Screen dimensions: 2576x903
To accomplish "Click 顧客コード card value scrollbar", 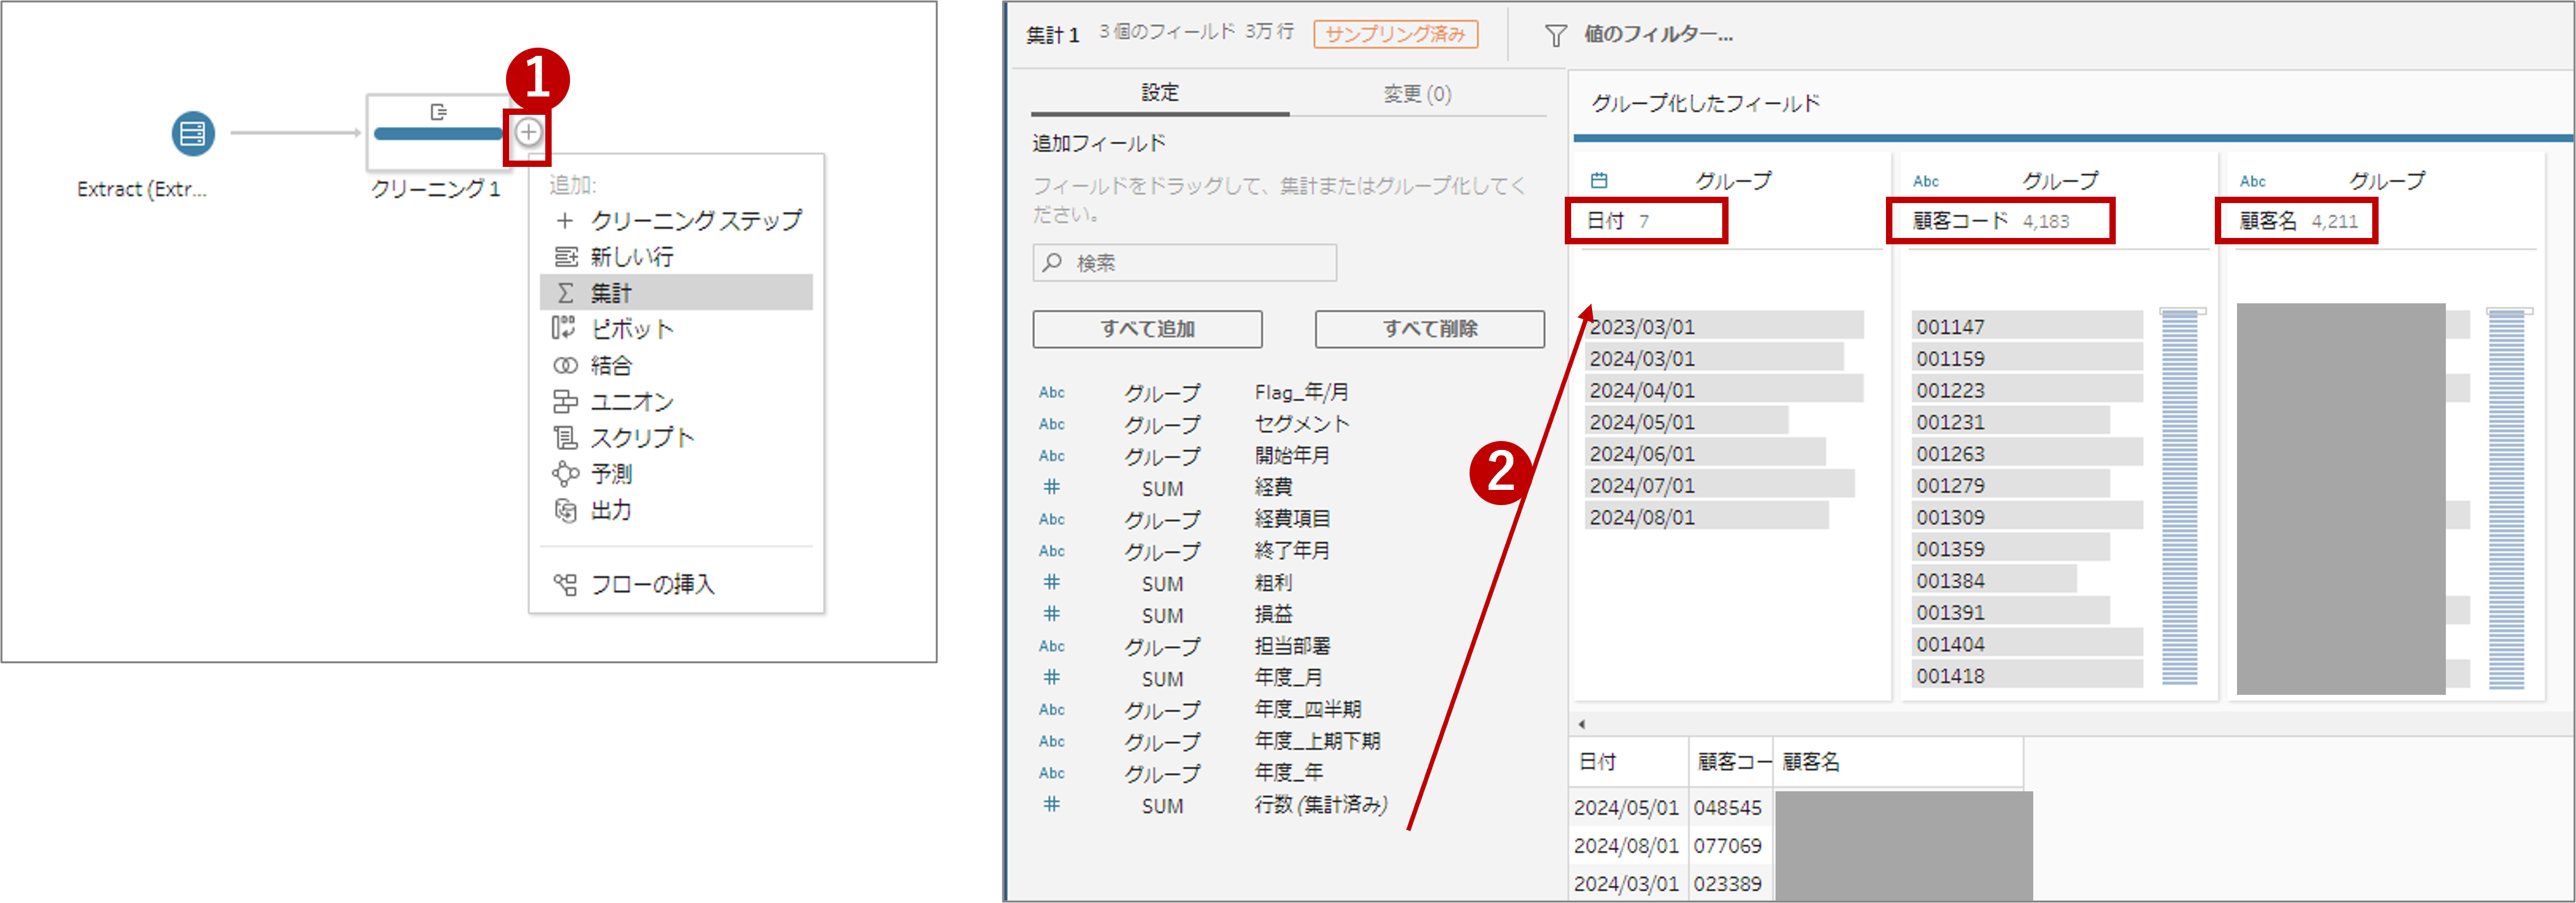I will tap(2180, 497).
